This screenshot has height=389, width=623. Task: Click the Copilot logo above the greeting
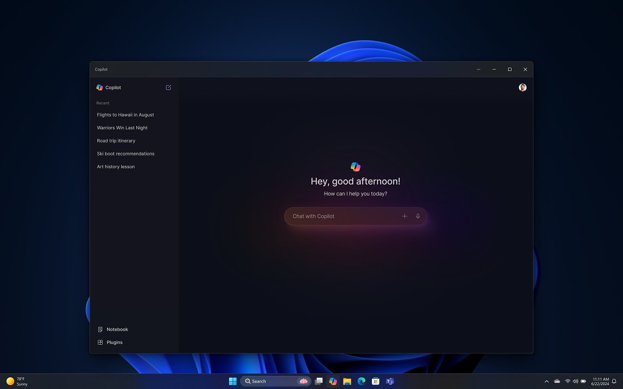click(356, 167)
